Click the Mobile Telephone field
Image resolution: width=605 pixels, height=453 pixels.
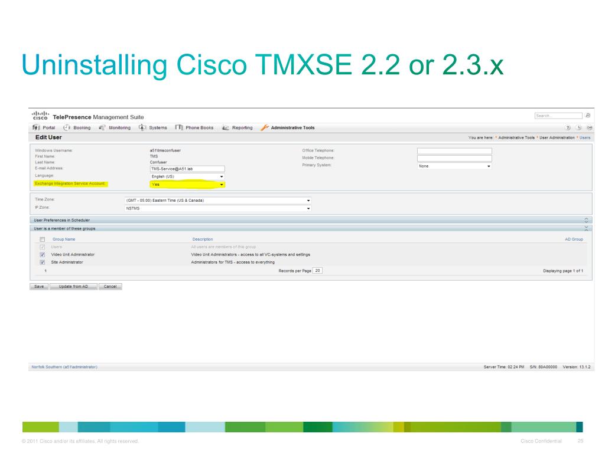pos(454,158)
